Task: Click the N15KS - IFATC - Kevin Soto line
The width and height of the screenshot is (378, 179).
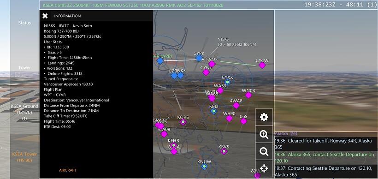Action: [x=68, y=26]
